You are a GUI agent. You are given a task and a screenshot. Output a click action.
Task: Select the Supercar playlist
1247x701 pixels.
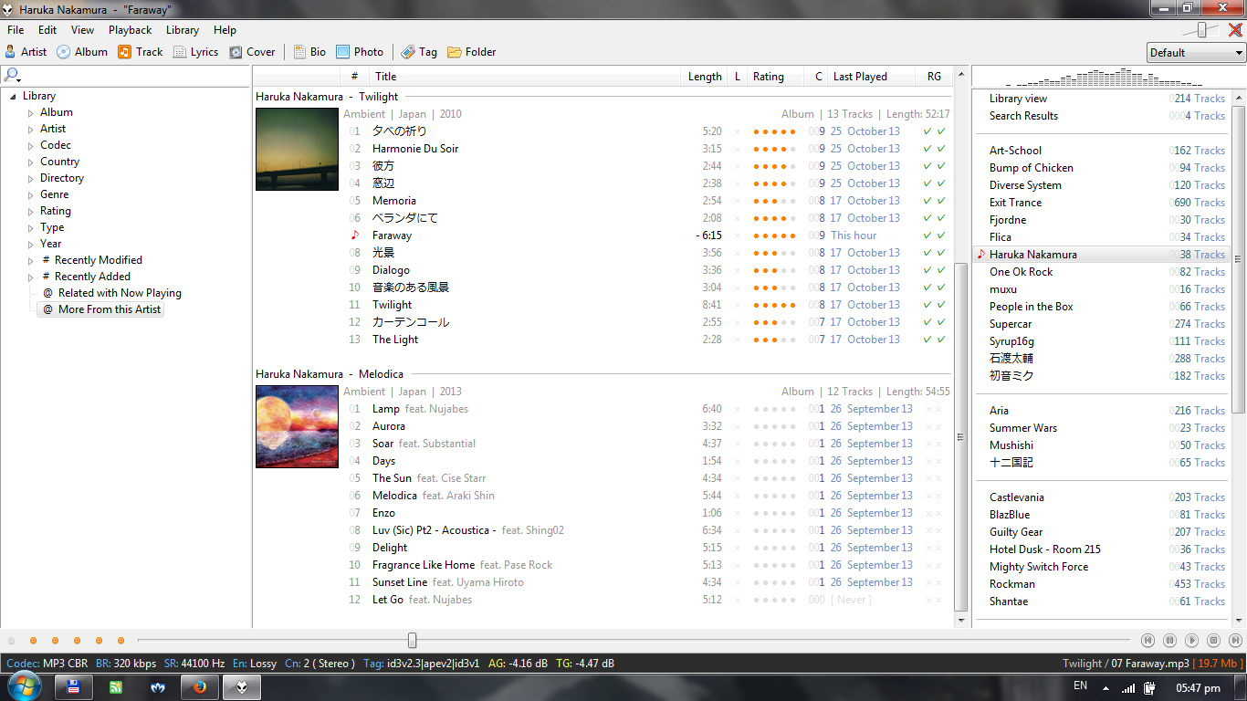coord(1011,324)
